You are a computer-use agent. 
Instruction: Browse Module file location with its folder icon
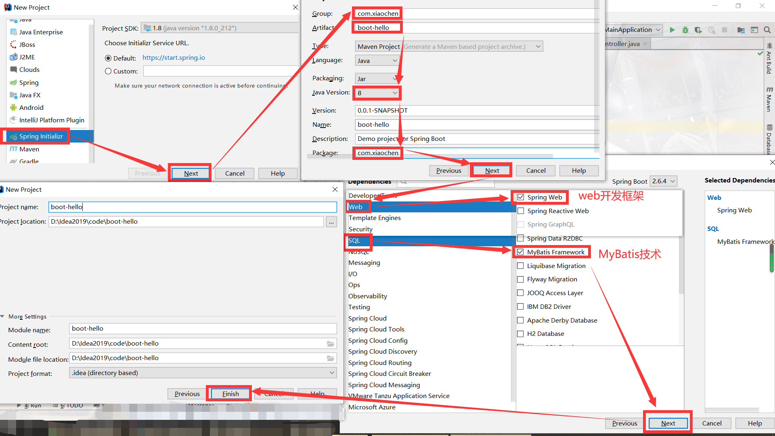coord(331,358)
